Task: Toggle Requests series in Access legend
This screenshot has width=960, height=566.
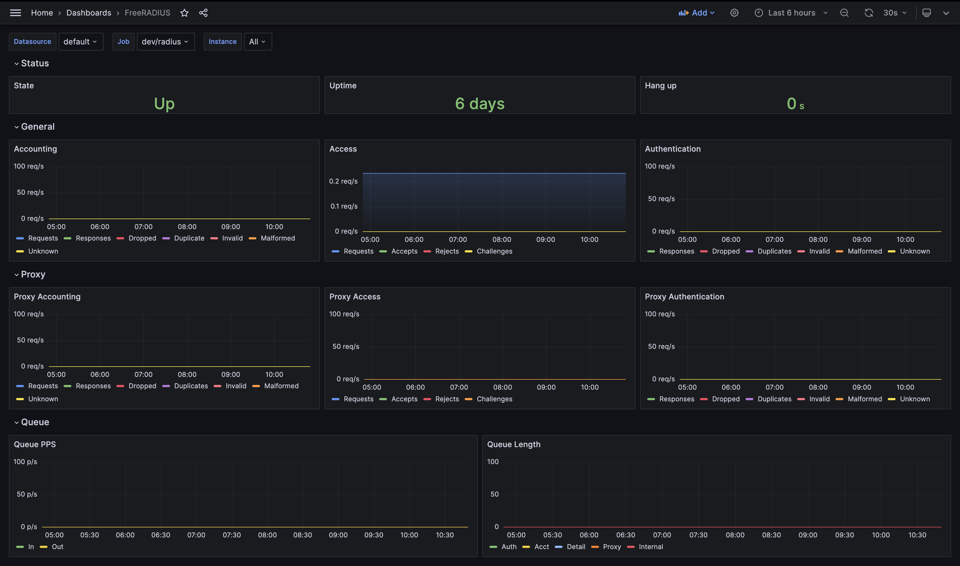Action: 358,251
